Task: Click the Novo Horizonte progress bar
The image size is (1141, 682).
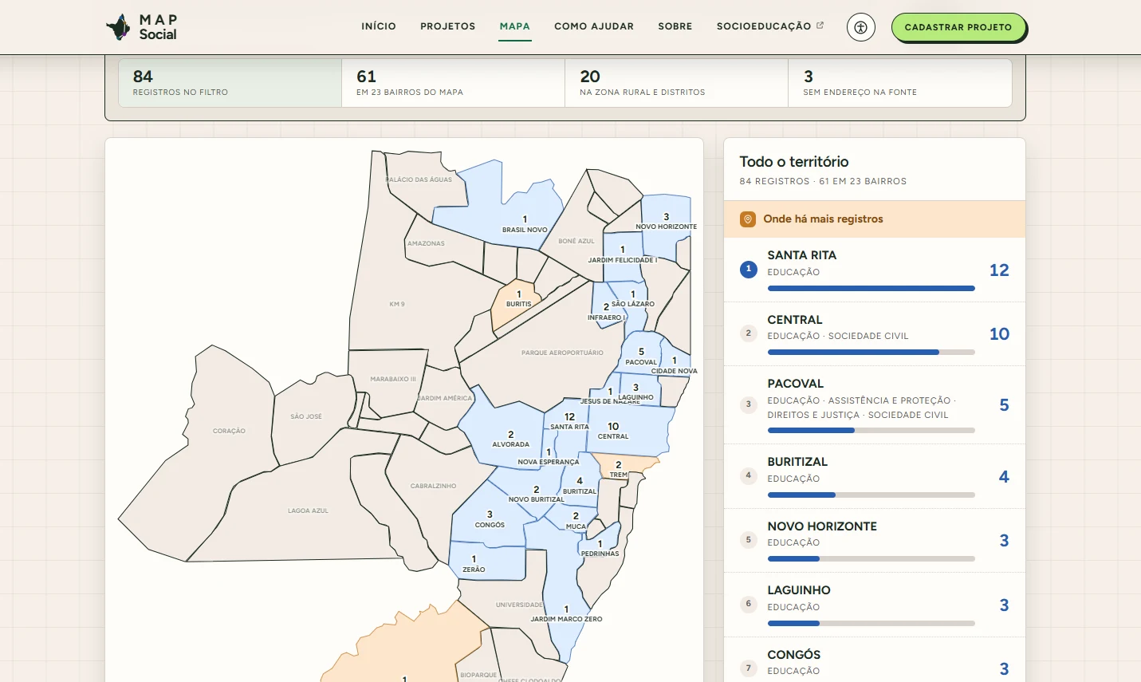Action: [871, 558]
